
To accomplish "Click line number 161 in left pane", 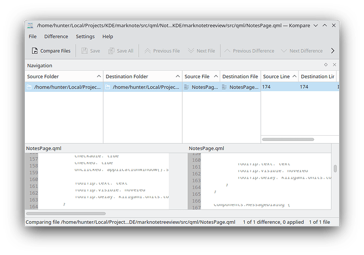I will tap(33, 186).
